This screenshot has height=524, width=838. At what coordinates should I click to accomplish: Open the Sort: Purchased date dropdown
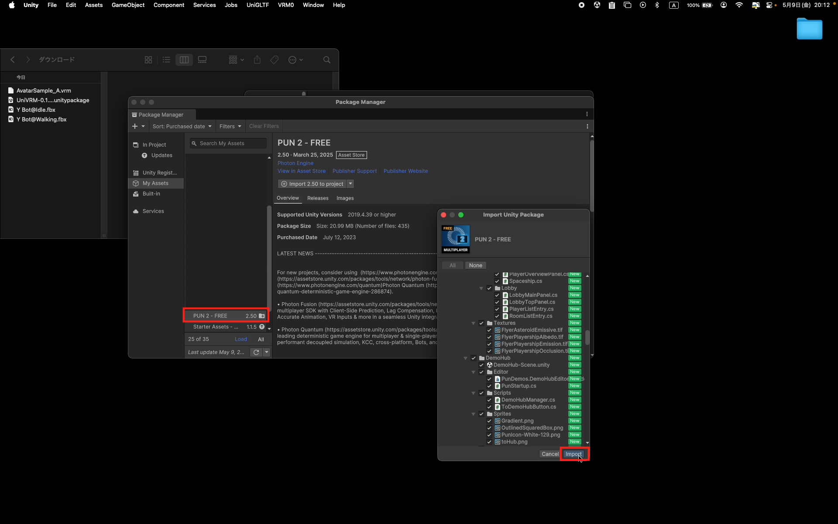[182, 126]
